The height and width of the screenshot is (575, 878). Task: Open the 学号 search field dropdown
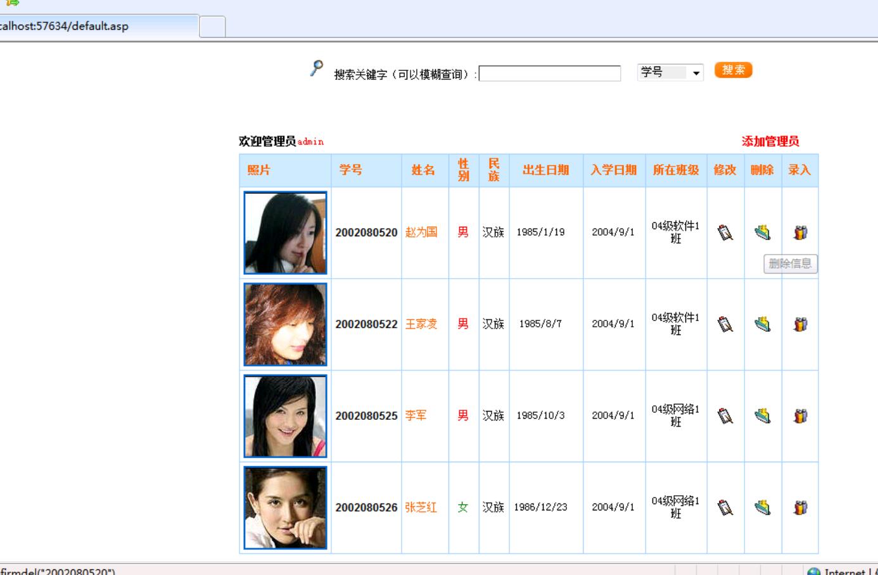pyautogui.click(x=670, y=73)
